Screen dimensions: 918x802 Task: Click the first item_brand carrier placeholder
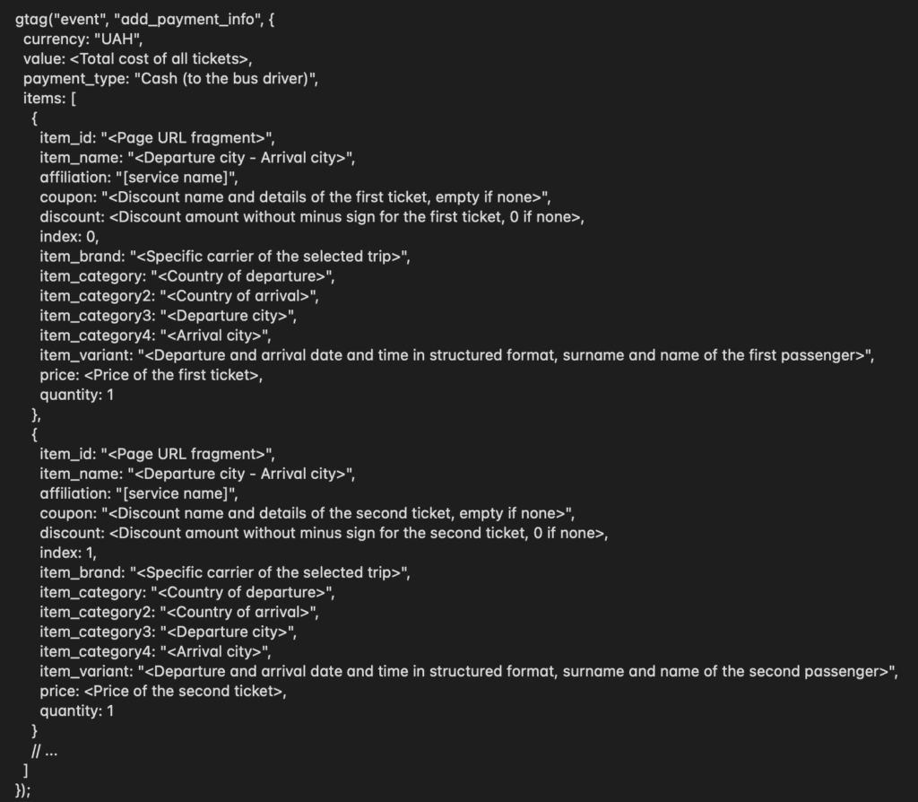(270, 257)
